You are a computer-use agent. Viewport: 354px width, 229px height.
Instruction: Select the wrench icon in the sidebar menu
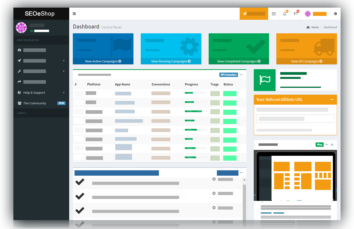[x=19, y=71]
